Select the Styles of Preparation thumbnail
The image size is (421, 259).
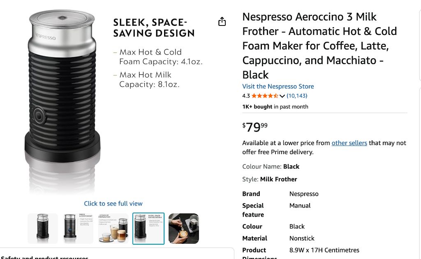[x=113, y=228]
